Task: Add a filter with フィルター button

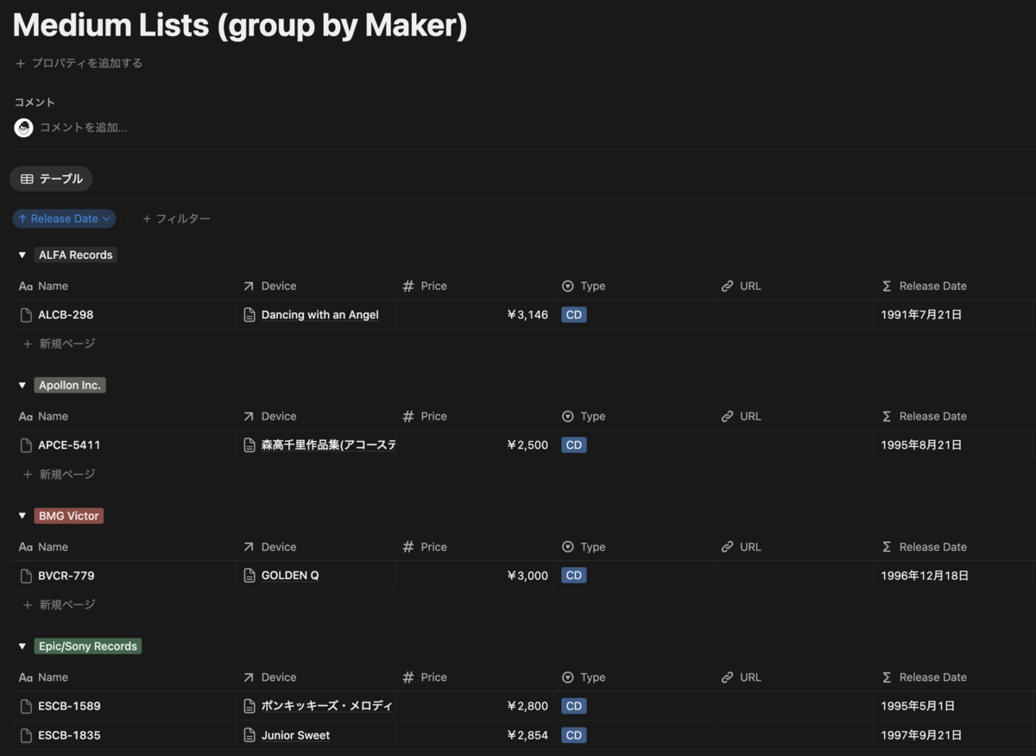Action: coord(176,219)
